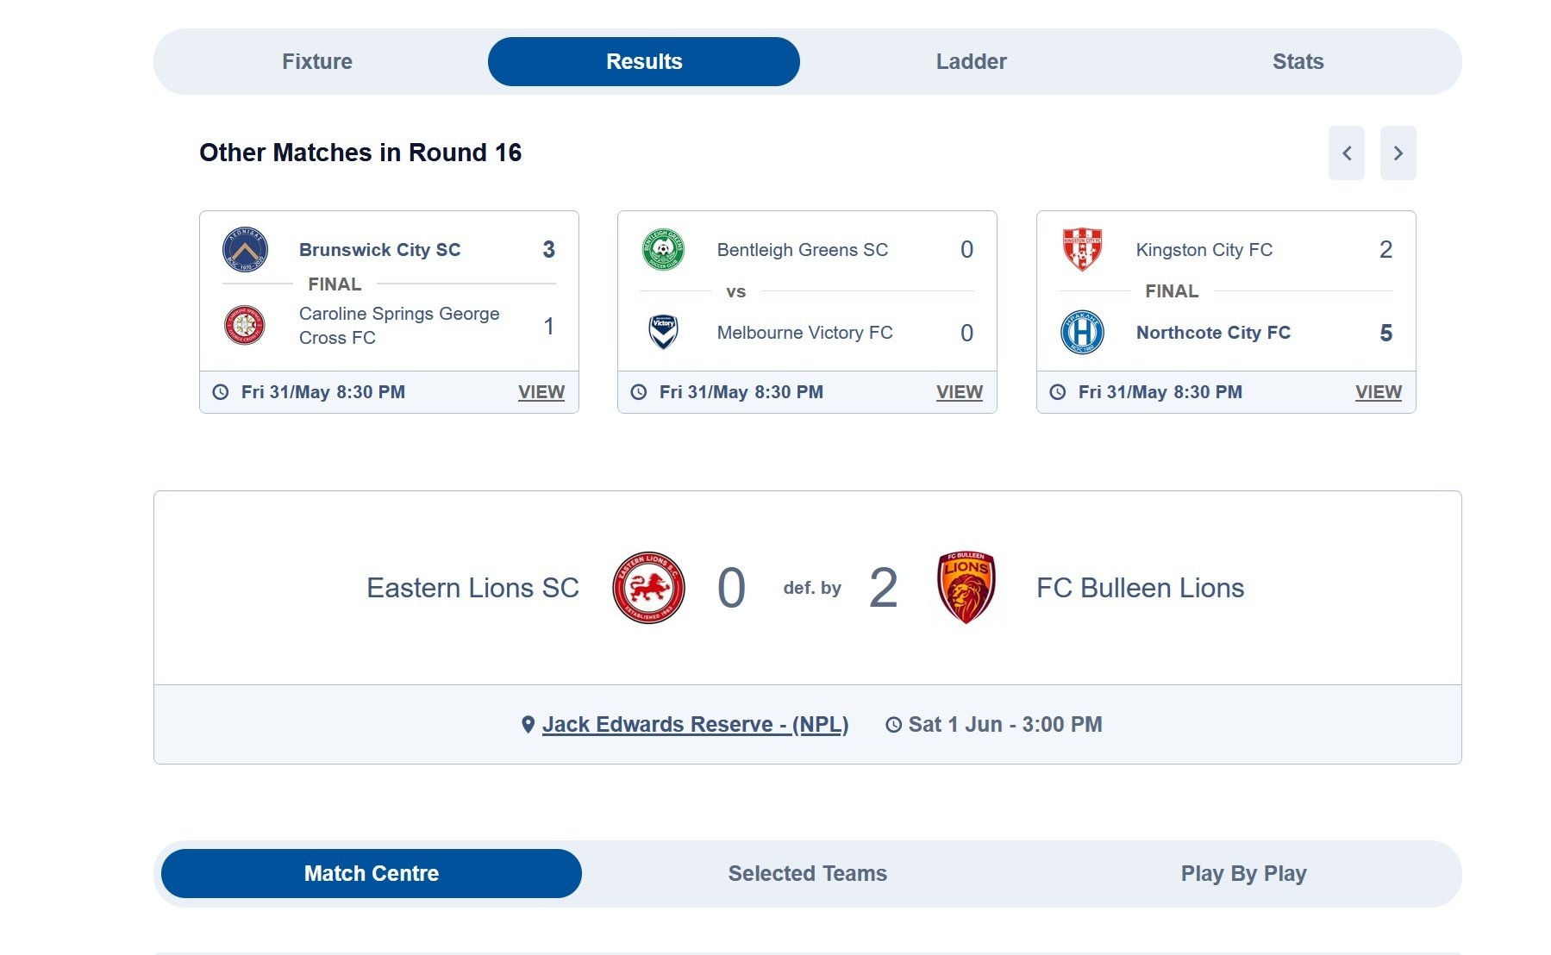The width and height of the screenshot is (1551, 955).
Task: Go to the Stats tab
Action: 1298,62
